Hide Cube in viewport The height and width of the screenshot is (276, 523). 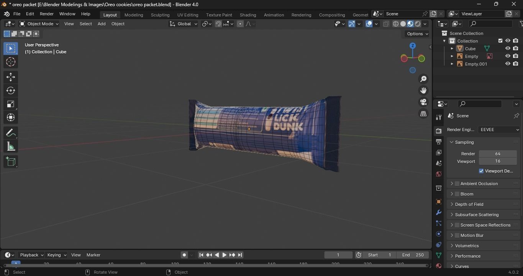click(x=508, y=49)
